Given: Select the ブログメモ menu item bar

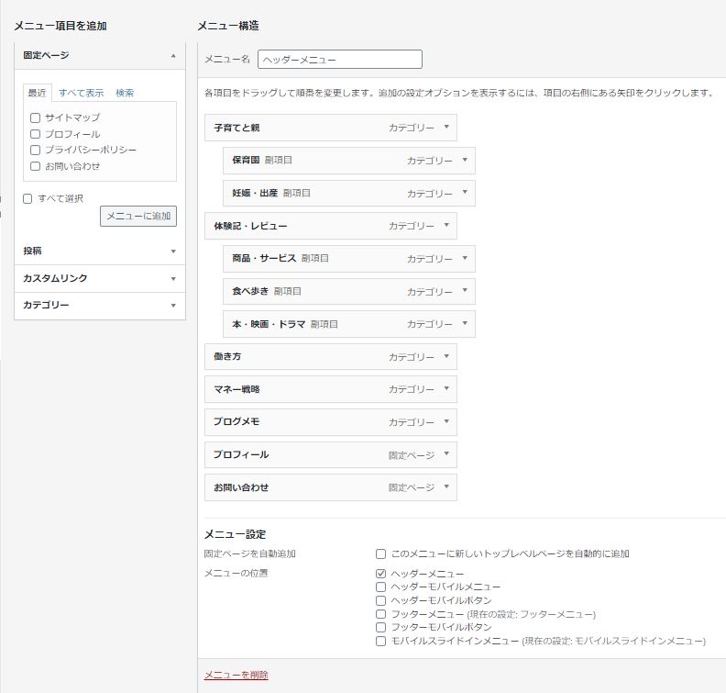Looking at the screenshot, I should pos(331,422).
